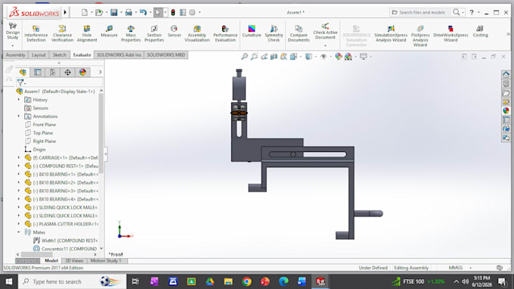The height and width of the screenshot is (289, 514).
Task: Click the feature tree filter field
Action: pyautogui.click(x=59, y=82)
